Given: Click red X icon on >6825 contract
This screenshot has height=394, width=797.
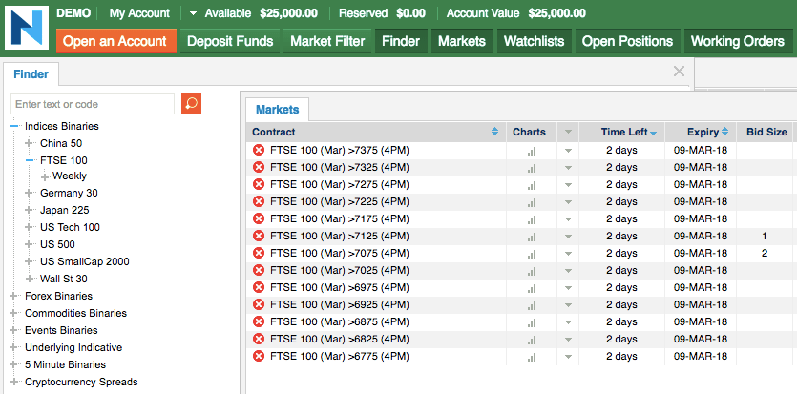Looking at the screenshot, I should pyautogui.click(x=259, y=339).
